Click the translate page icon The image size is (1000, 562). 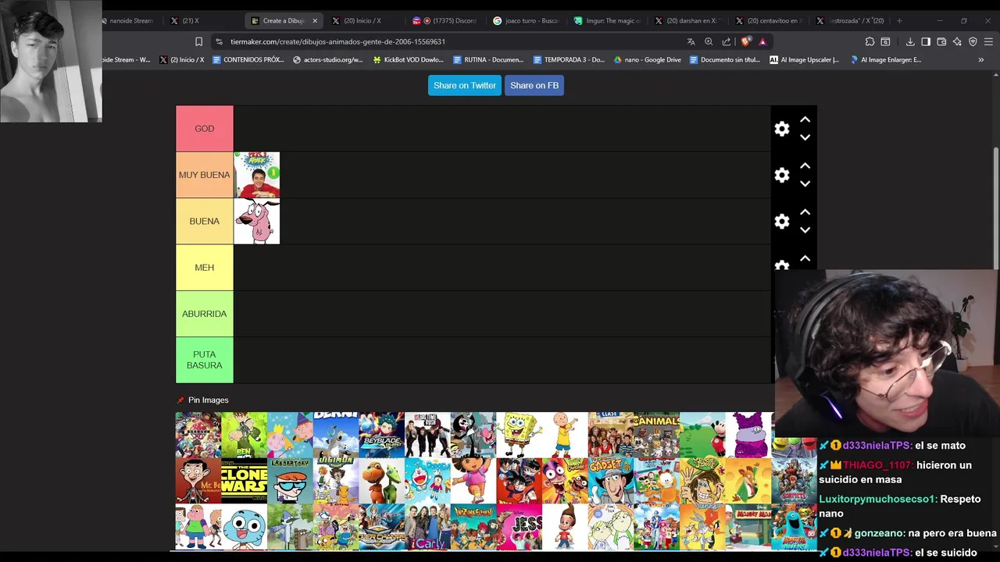point(691,41)
